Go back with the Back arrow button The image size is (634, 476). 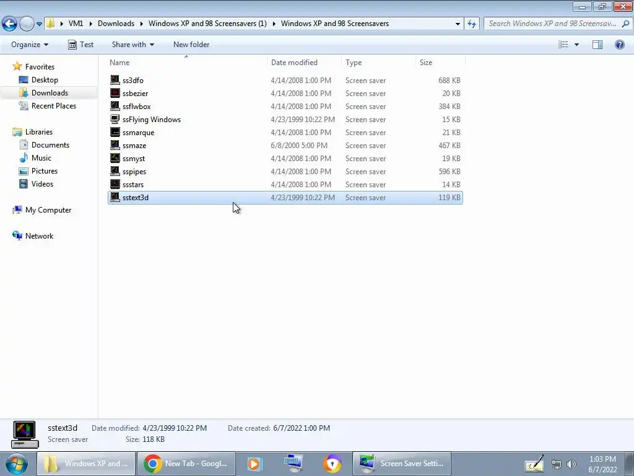(x=10, y=24)
